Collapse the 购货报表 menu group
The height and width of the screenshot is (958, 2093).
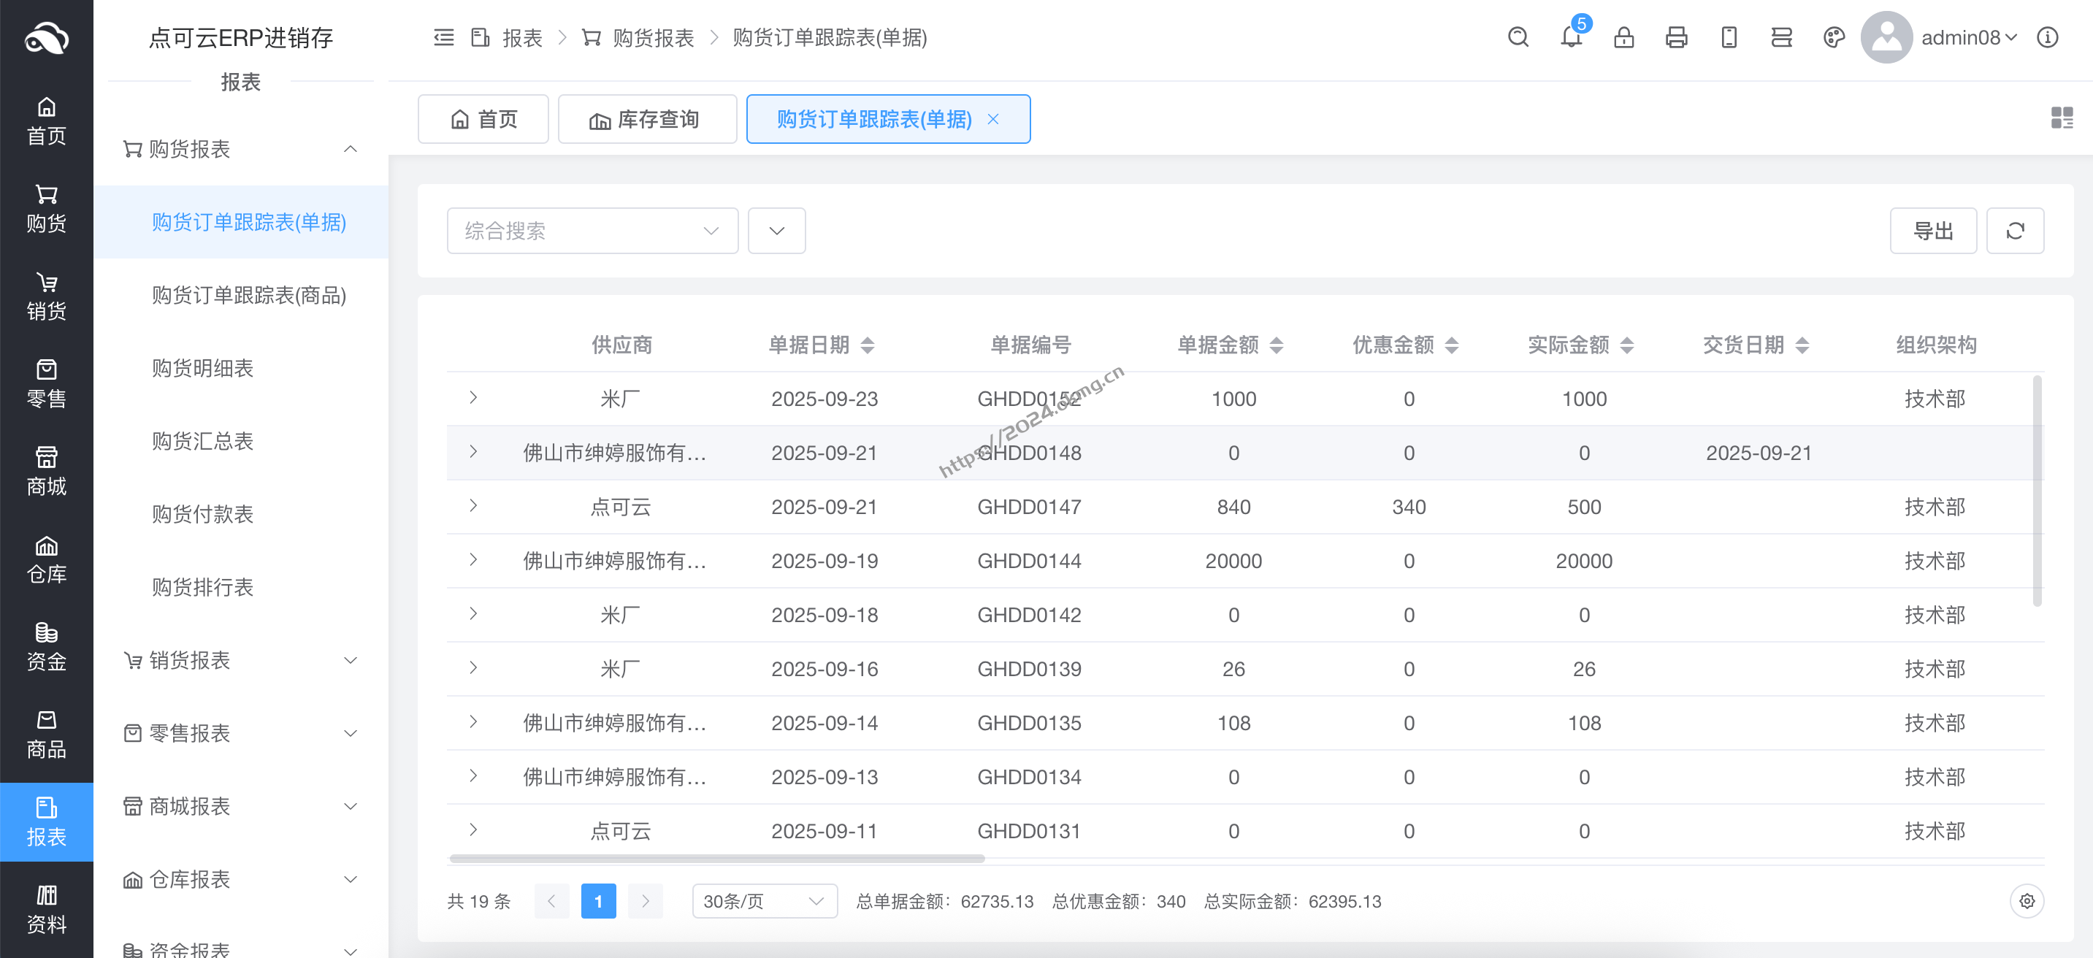(241, 149)
